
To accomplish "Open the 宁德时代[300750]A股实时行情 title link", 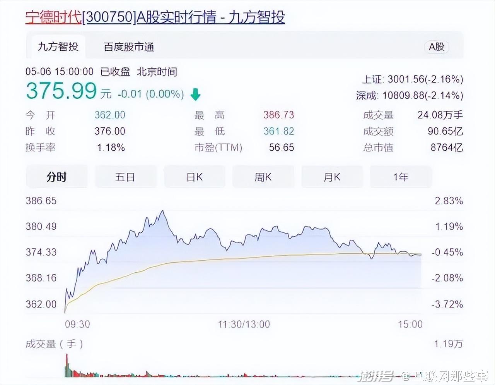I will pos(155,17).
